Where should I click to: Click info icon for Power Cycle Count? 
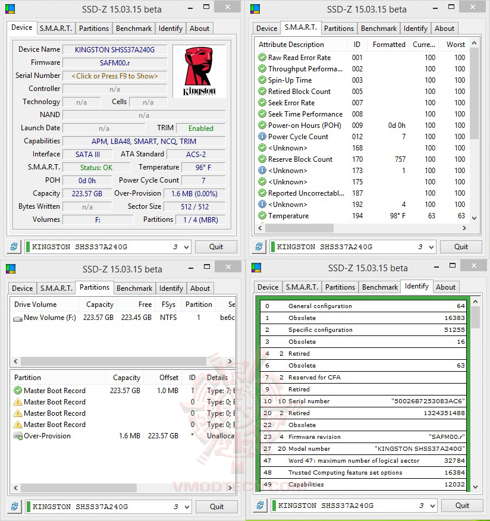pyautogui.click(x=262, y=137)
